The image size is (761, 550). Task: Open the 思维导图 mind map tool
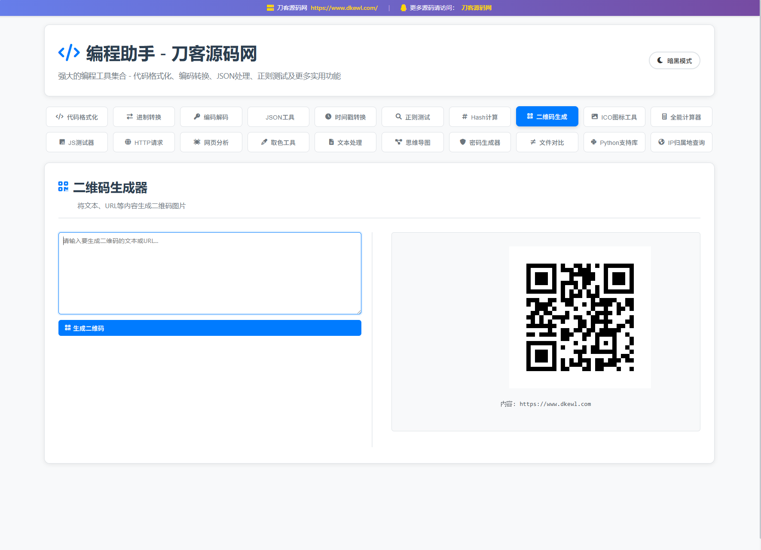coord(413,142)
